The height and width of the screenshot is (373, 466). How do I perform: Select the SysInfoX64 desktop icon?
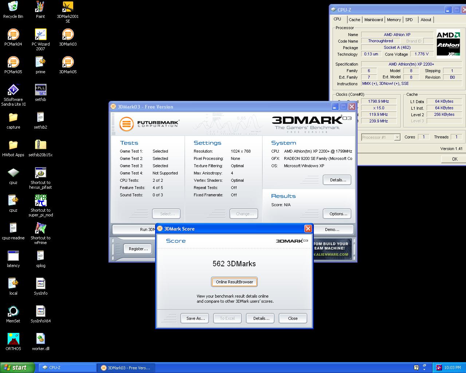[x=40, y=314]
